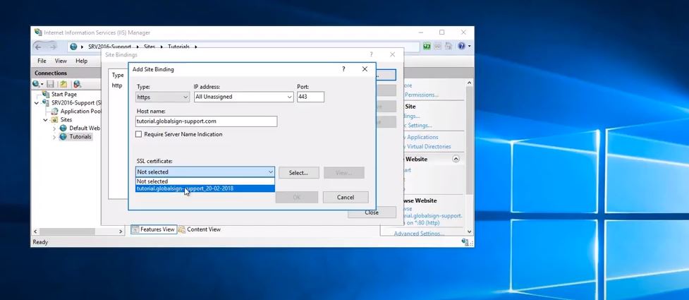Click the Select... certificate button
Image resolution: width=689 pixels, height=300 pixels.
click(298, 173)
